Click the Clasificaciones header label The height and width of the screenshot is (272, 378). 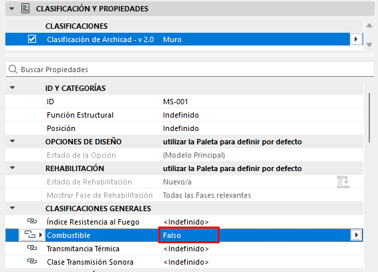point(76,26)
